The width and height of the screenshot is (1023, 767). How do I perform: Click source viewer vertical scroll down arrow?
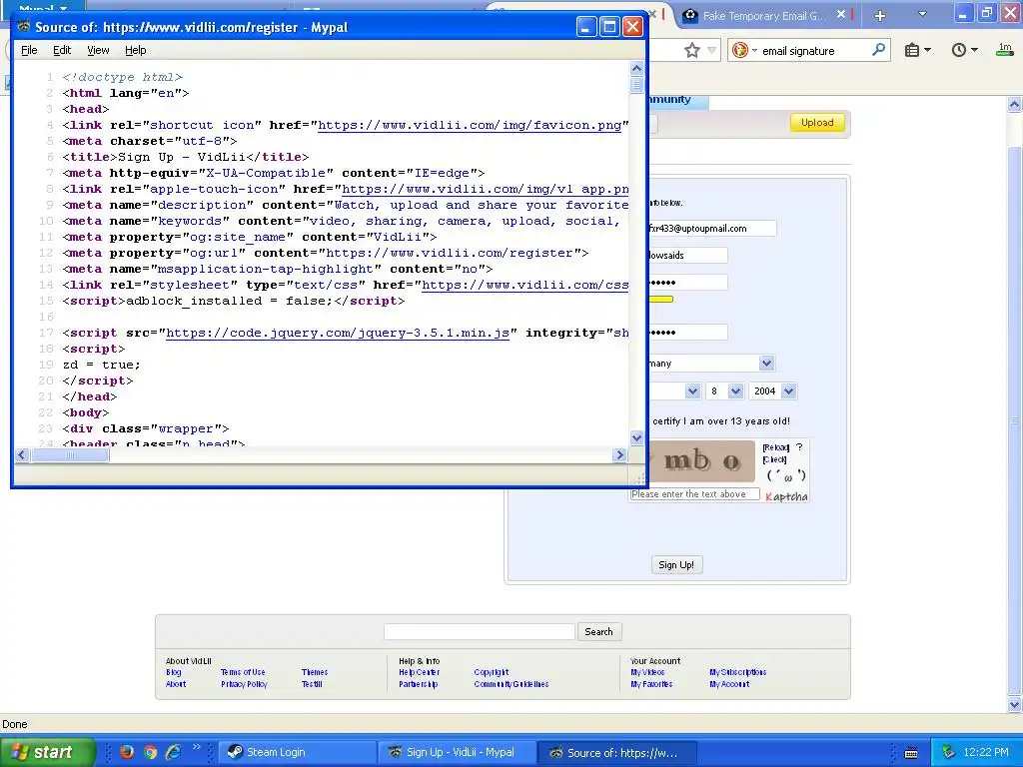pyautogui.click(x=636, y=437)
